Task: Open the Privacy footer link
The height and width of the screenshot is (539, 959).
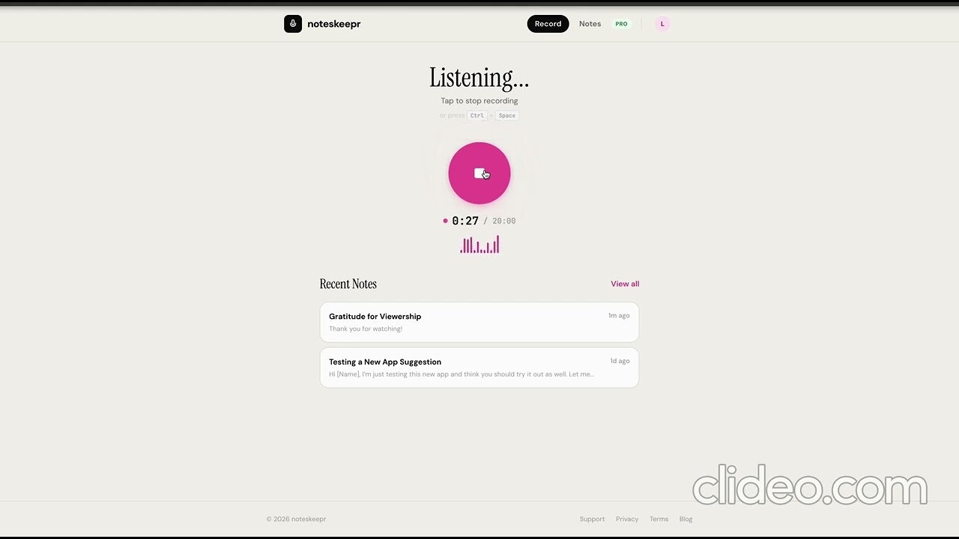Action: pos(627,519)
